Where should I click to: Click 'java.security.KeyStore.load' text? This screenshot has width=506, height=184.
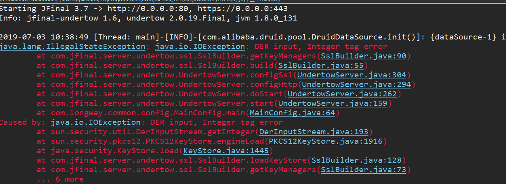pyautogui.click(x=115, y=151)
